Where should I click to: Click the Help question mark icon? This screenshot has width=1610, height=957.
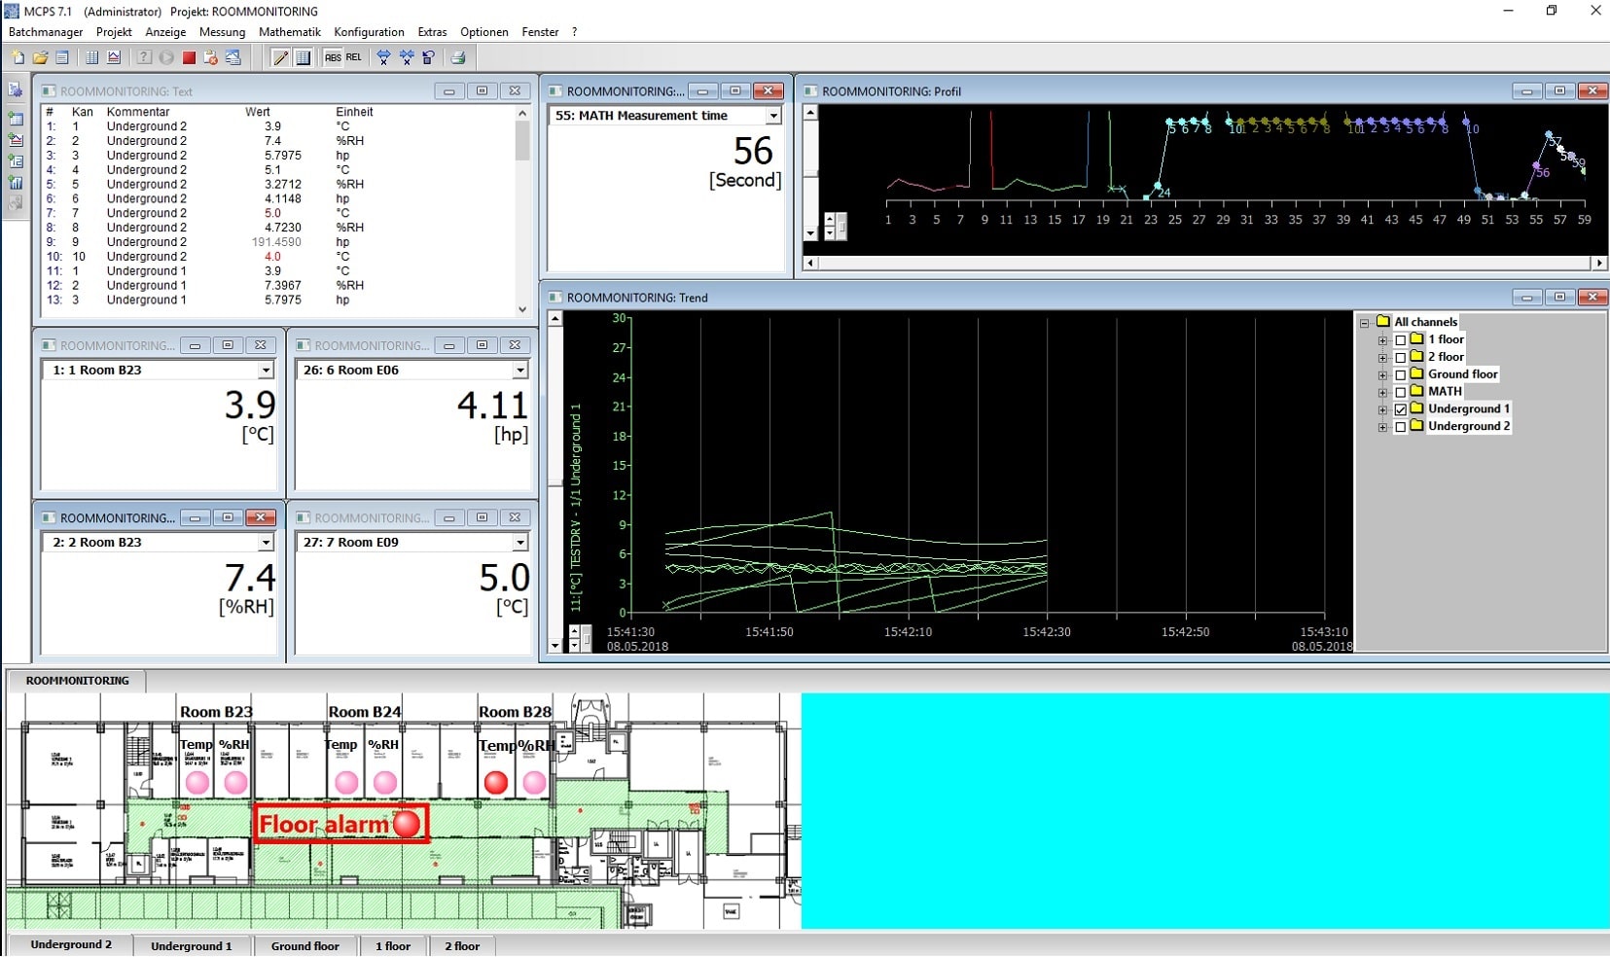point(143,57)
